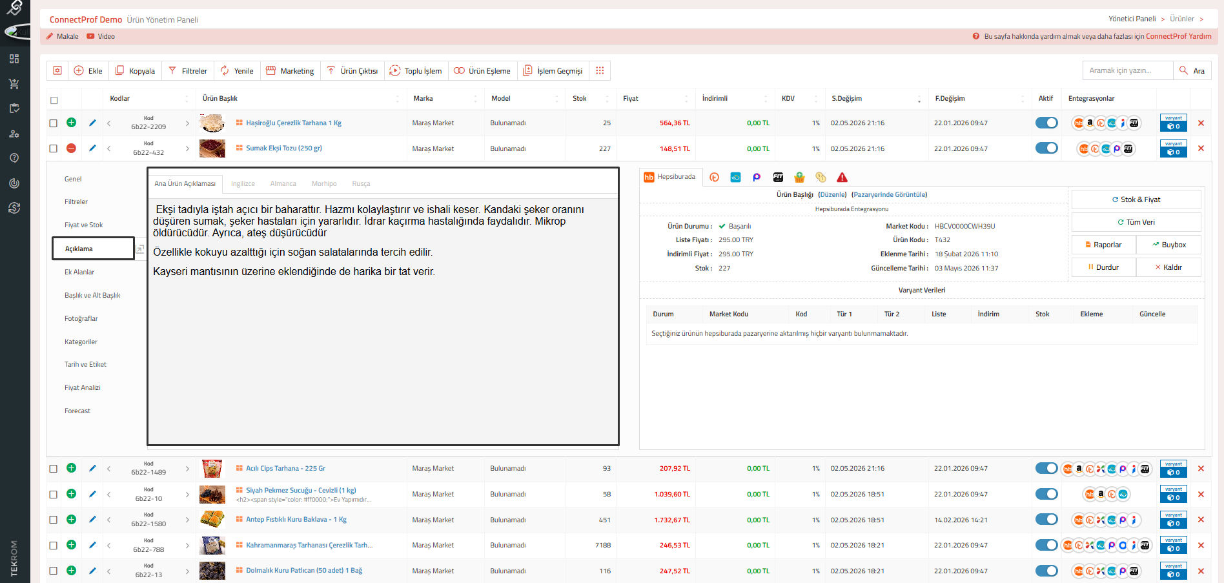This screenshot has height=583, width=1224.
Task: Switch to the Almanca description tab
Action: 283,184
